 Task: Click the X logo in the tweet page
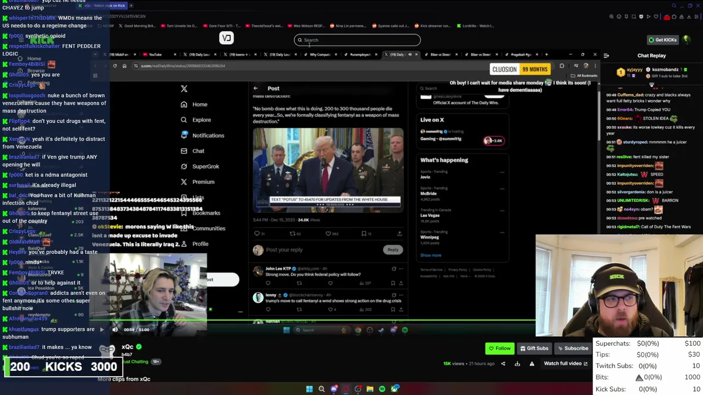(184, 89)
